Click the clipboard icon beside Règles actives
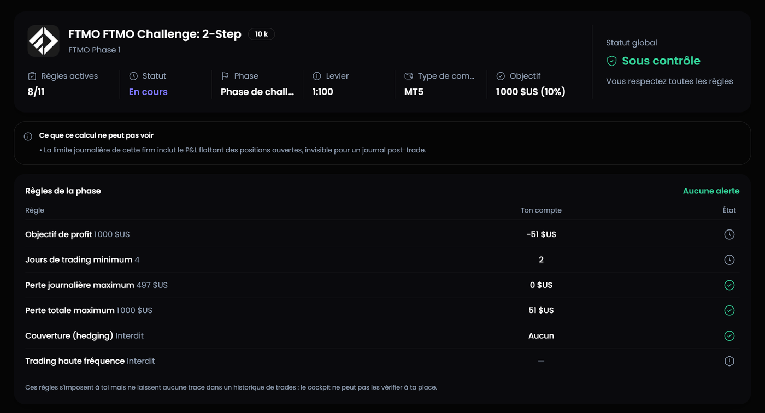 32,76
